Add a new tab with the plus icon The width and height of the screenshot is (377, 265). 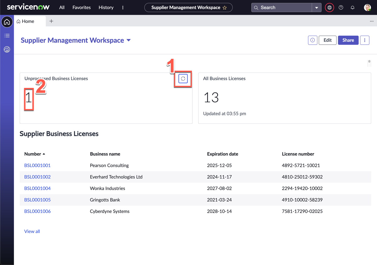pos(51,21)
